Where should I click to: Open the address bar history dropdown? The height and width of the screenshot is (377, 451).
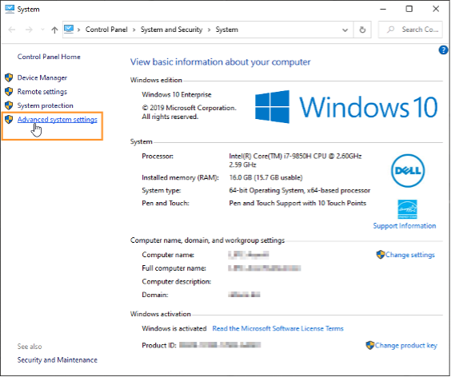pos(345,30)
